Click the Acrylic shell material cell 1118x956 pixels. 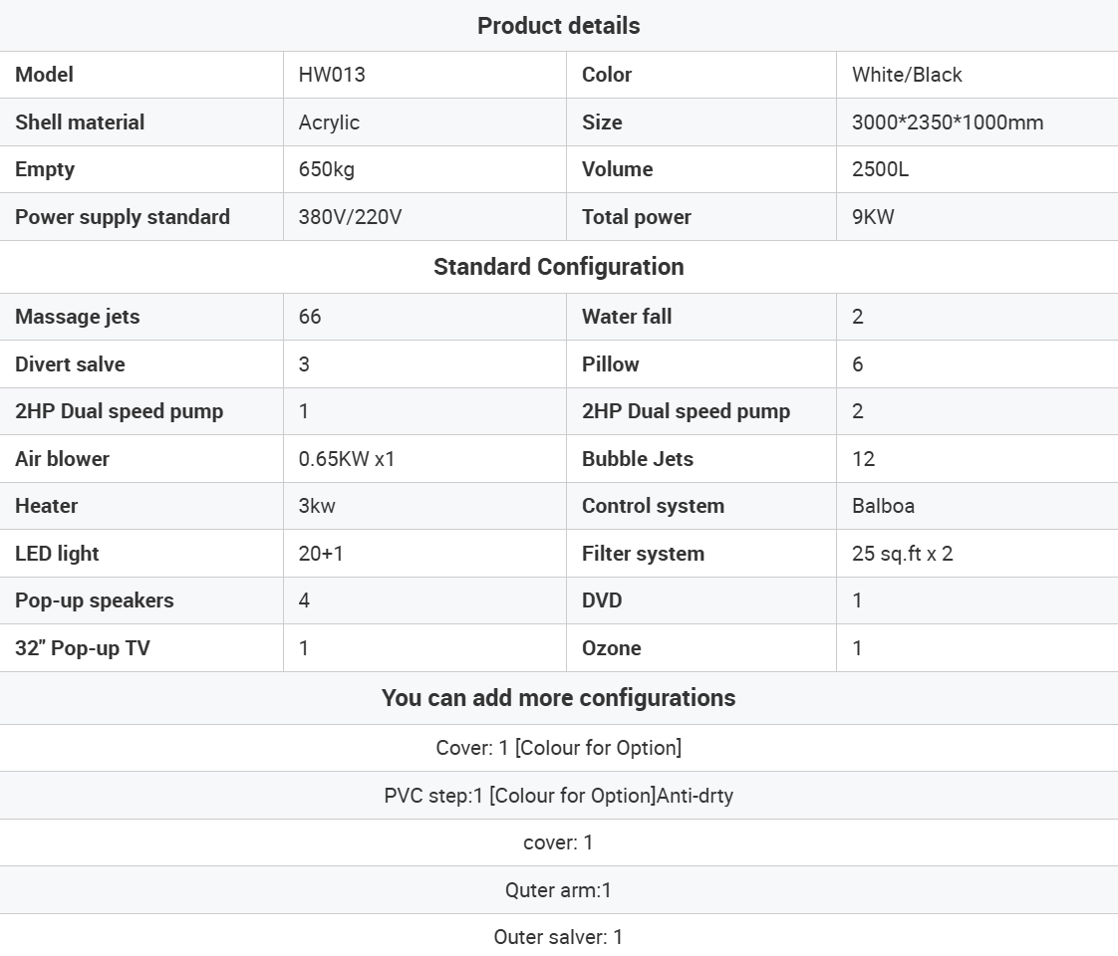click(329, 122)
